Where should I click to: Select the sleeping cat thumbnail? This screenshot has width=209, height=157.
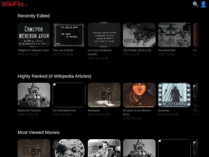139,35
